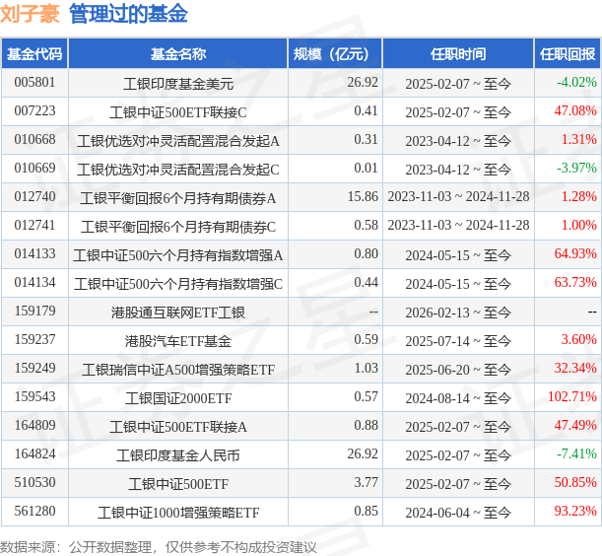The height and width of the screenshot is (556, 602).
Task: Select fund 工银中证500ETF联接C
Action: (178, 111)
